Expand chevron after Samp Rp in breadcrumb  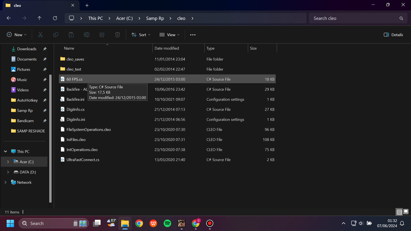(x=170, y=18)
